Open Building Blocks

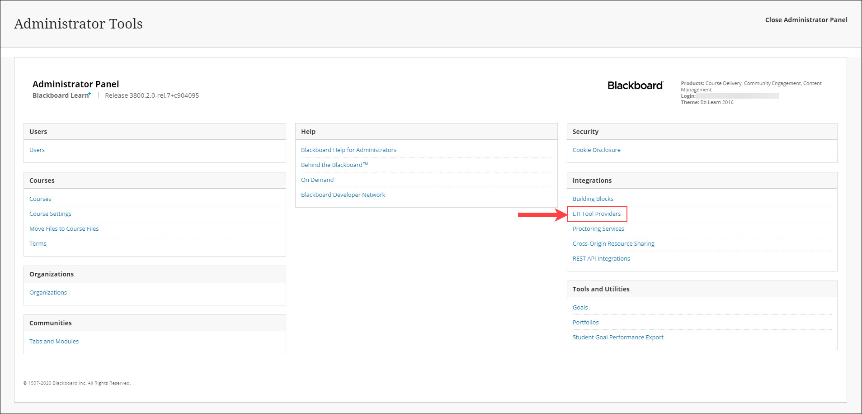click(593, 199)
